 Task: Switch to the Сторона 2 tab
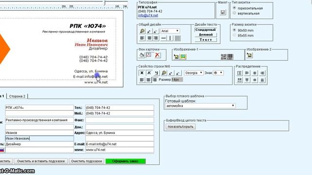[17, 96]
